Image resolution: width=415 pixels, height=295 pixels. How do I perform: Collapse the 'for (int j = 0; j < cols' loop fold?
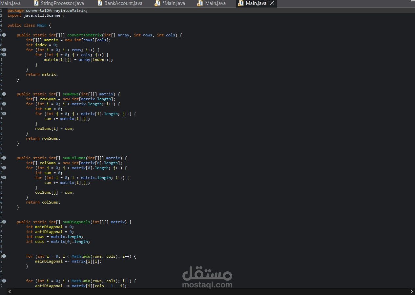(x=4, y=55)
